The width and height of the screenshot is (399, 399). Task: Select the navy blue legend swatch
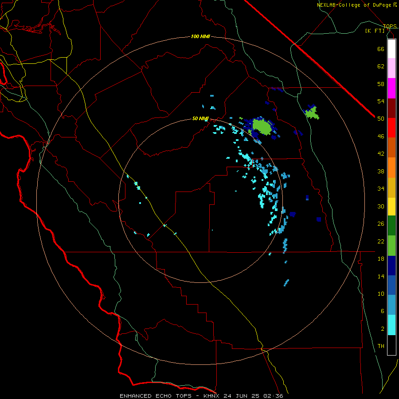tap(391, 266)
